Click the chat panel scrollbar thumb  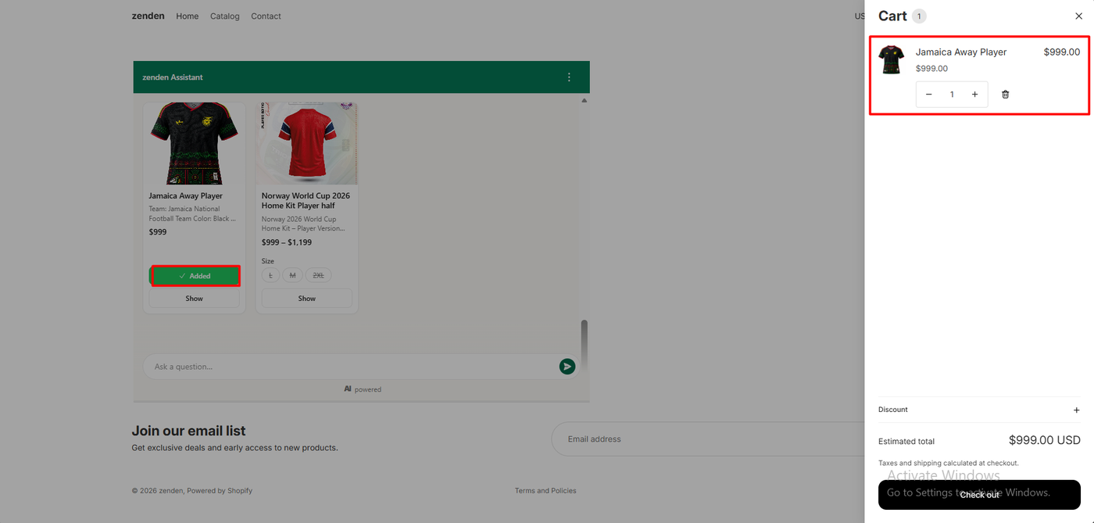(584, 344)
